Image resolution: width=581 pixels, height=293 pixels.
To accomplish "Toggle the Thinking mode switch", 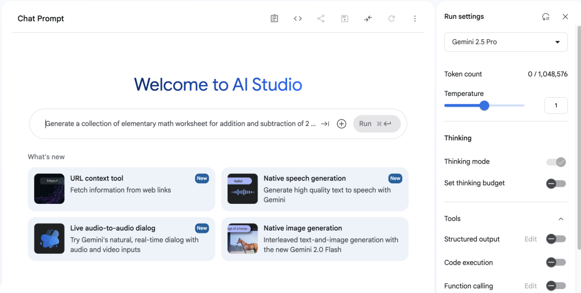I will tap(556, 162).
